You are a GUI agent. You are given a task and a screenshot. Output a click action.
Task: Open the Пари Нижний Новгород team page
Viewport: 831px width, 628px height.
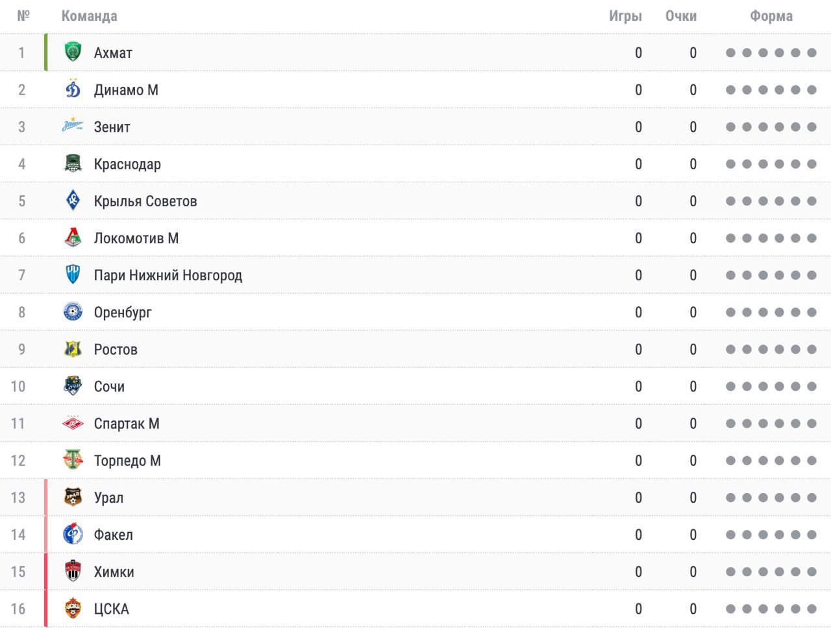pos(168,276)
